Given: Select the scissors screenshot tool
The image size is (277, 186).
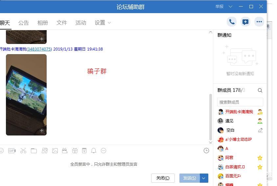Looking at the screenshot, I should (23, 151).
